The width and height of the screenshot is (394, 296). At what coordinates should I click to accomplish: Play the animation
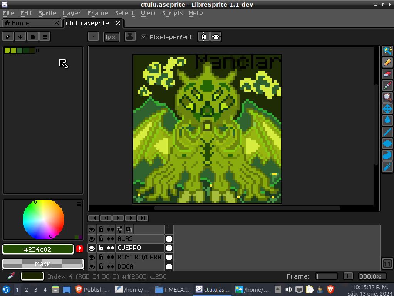118,218
